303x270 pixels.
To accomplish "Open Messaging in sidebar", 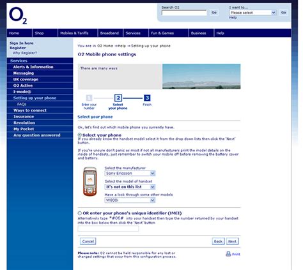I will [40, 73].
